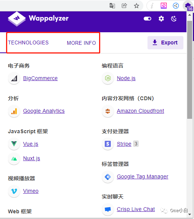Open the Amazon Cloudfront link
The height and width of the screenshot is (219, 194).
pyautogui.click(x=140, y=111)
